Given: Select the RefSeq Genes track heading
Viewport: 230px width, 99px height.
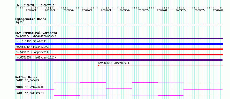Looking at the screenshot, I should tap(26, 77).
